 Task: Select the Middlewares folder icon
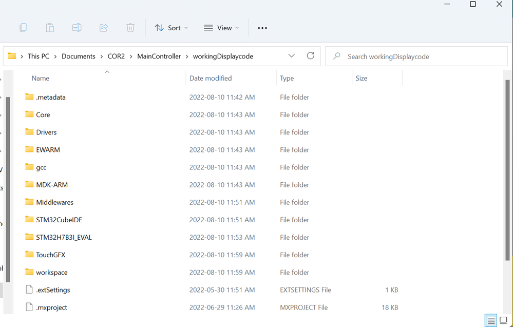(29, 202)
